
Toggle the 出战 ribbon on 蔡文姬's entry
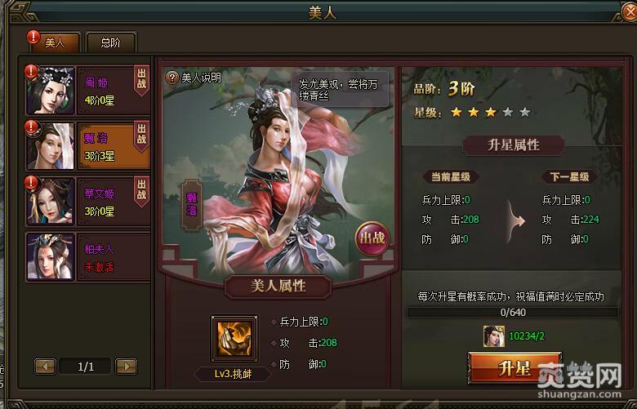coord(141,191)
